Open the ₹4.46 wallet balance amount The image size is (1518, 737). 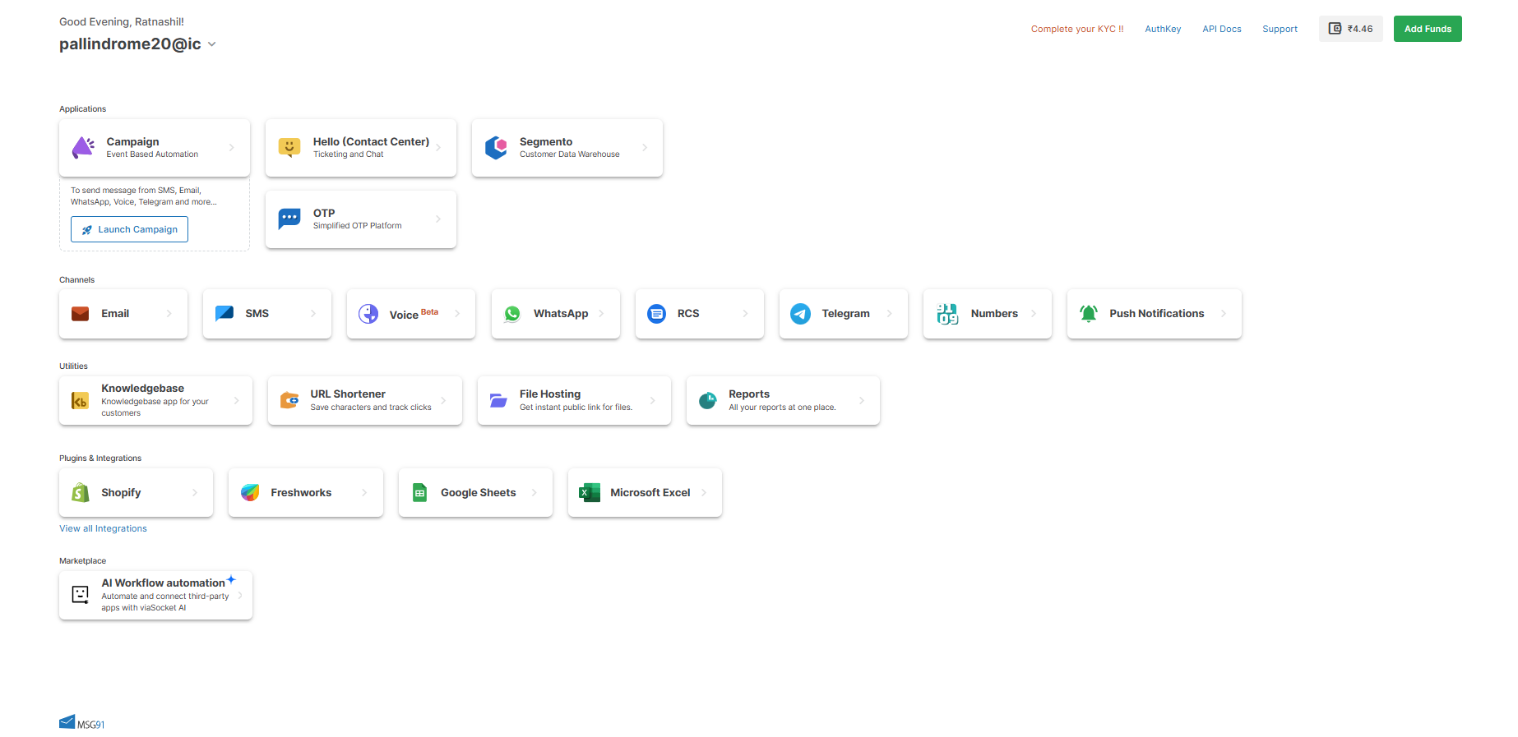[x=1360, y=29]
